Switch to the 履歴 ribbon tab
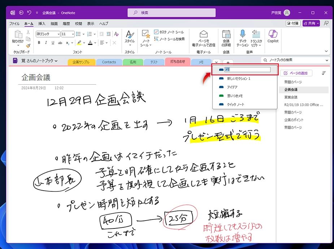The height and width of the screenshot is (249, 334). pos(66,24)
